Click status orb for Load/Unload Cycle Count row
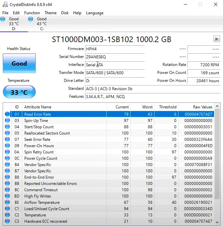This screenshot has width=223, height=228. 7,208
